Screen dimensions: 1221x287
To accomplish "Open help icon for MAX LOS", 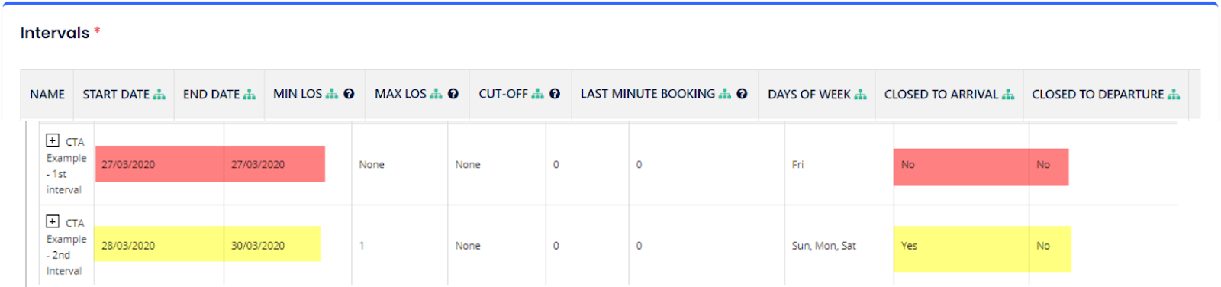I will click(453, 94).
